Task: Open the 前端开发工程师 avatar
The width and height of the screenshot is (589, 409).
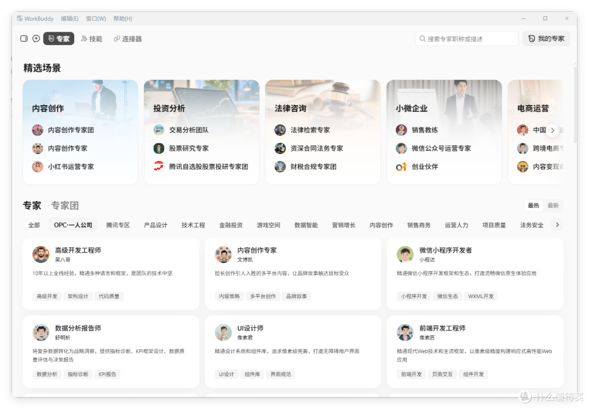Action: (405, 332)
